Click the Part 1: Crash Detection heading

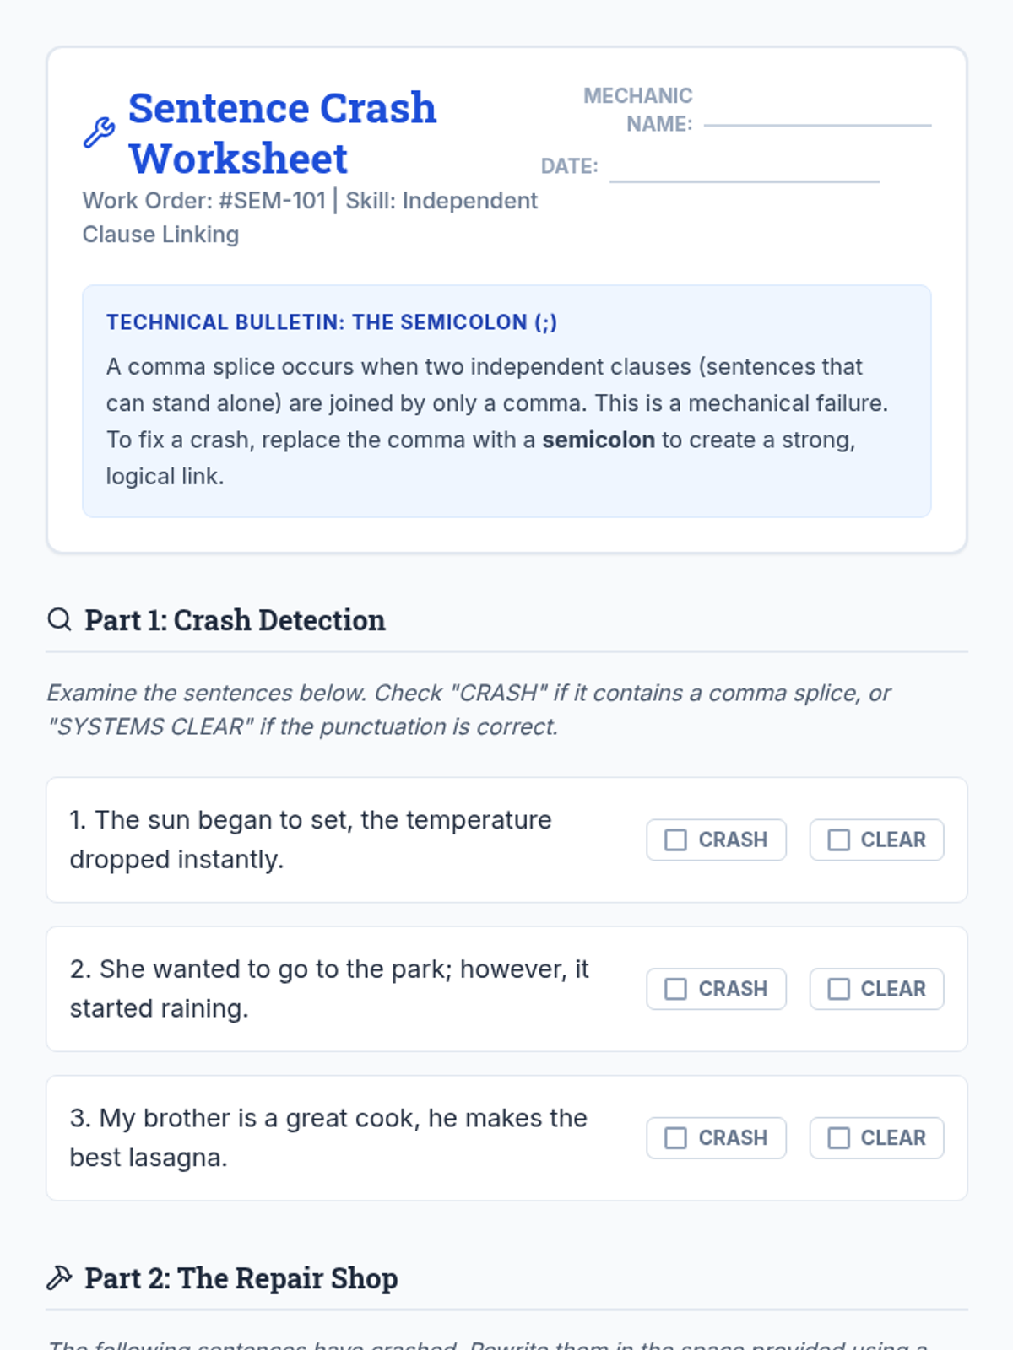click(x=235, y=620)
